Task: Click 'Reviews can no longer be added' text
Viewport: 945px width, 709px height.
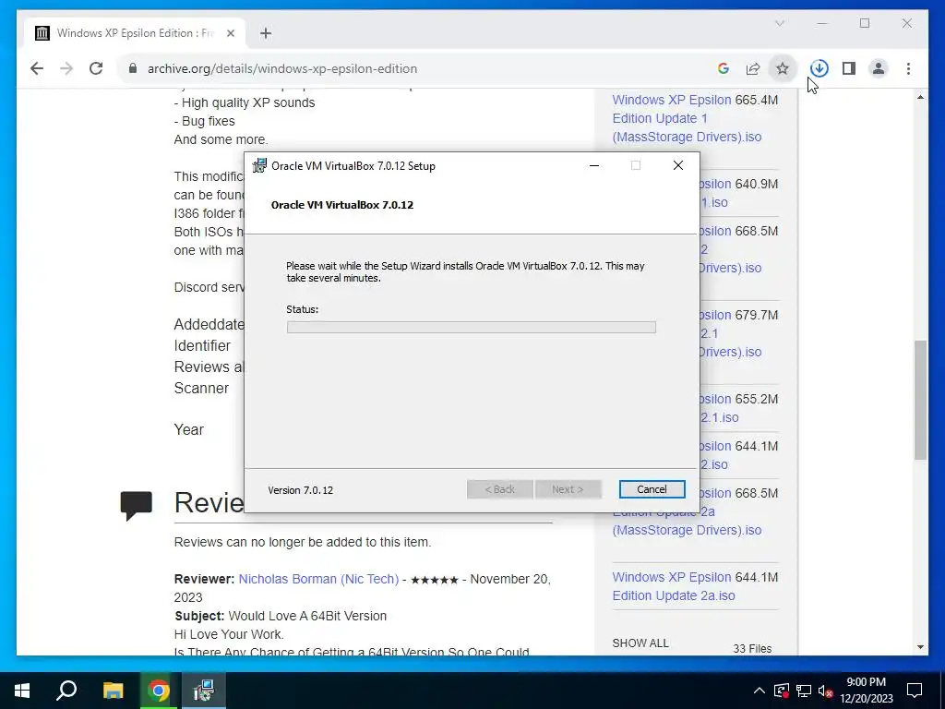Action: coord(303,542)
